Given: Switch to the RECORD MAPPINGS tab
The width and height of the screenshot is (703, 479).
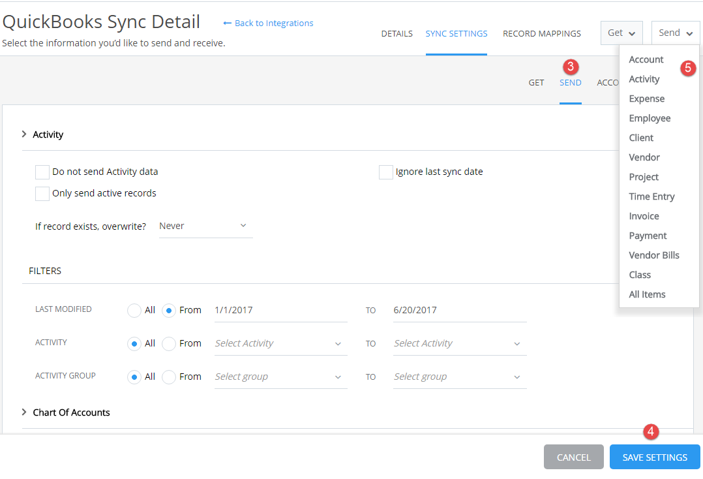Looking at the screenshot, I should [x=541, y=33].
